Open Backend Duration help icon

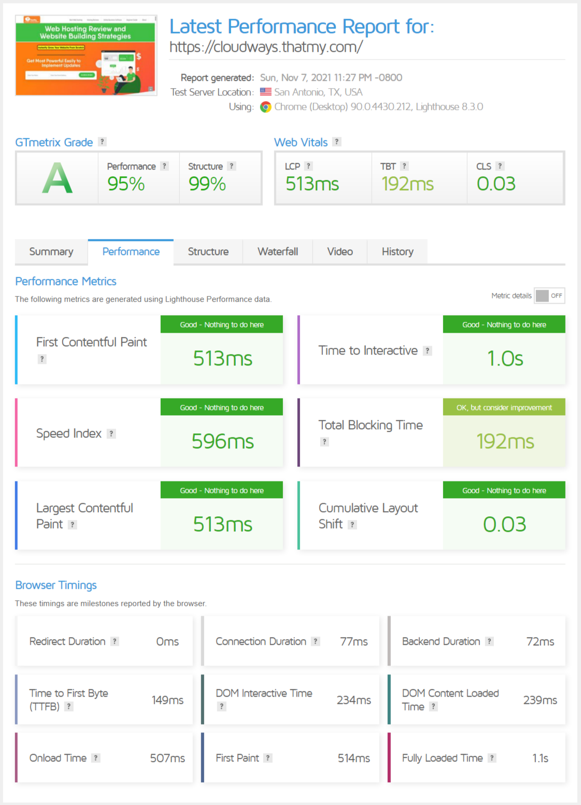[x=489, y=641]
